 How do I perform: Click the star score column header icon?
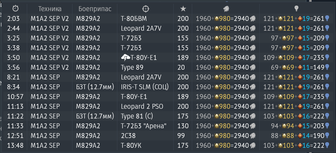(183, 9)
